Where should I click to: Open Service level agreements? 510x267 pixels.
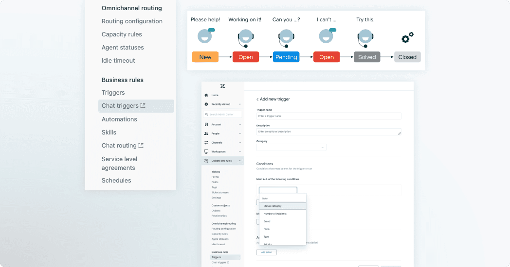119,163
